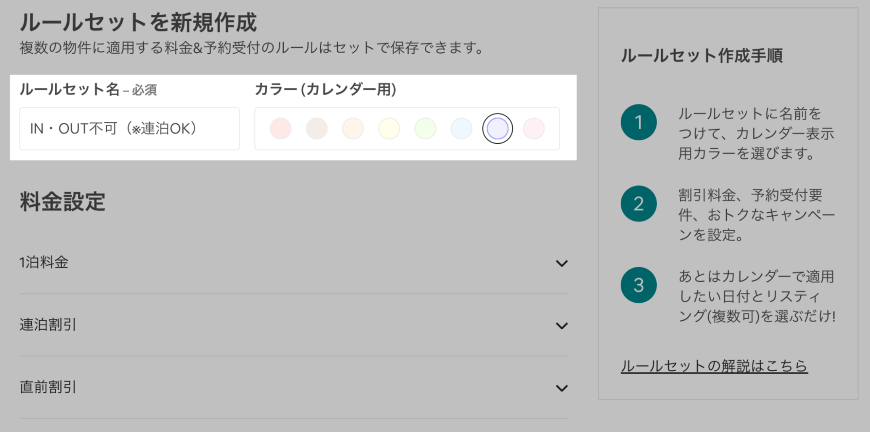Image resolution: width=870 pixels, height=432 pixels.
Task: Click the selected lavender color swatch
Action: pyautogui.click(x=497, y=129)
